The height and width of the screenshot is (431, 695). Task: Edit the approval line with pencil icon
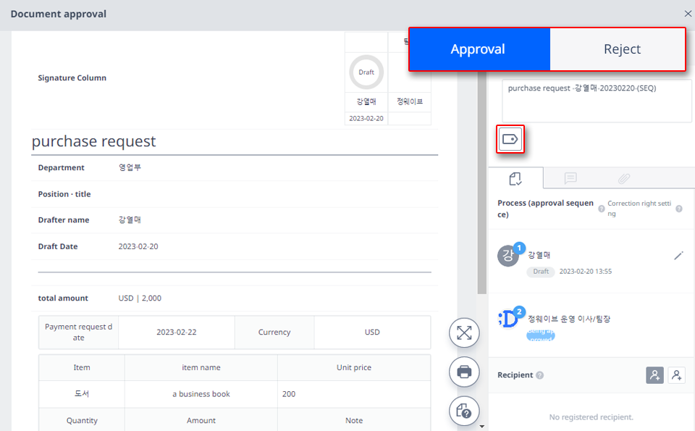pos(678,255)
